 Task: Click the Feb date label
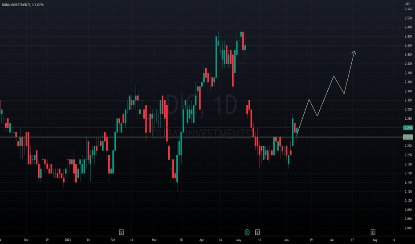pos(113,240)
